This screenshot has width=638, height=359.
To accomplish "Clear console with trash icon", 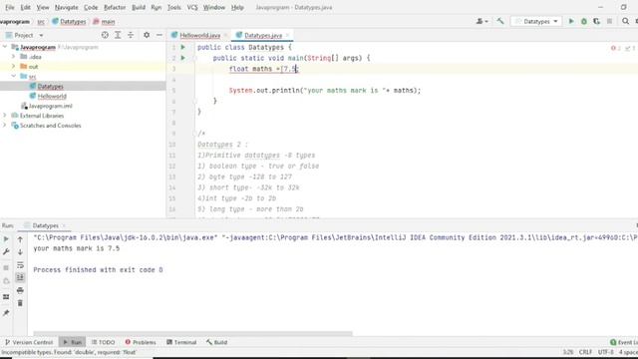I will pyautogui.click(x=20, y=303).
